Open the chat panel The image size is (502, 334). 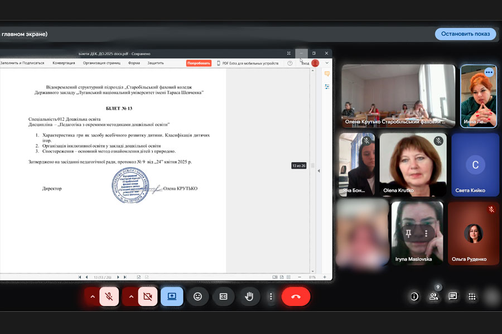click(x=453, y=296)
